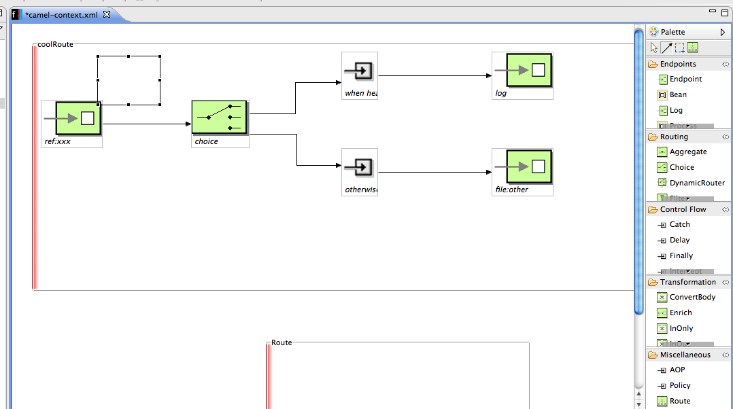
Task: Select the ref:xxx endpoint node
Action: tap(78, 119)
